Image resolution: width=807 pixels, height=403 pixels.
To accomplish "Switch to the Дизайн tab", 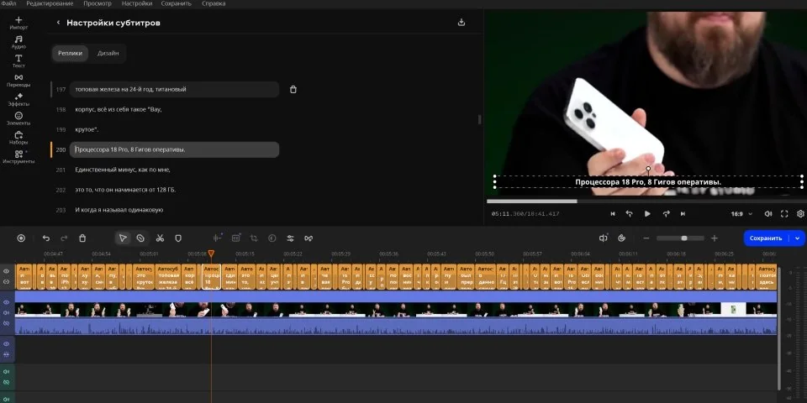I will click(x=108, y=54).
